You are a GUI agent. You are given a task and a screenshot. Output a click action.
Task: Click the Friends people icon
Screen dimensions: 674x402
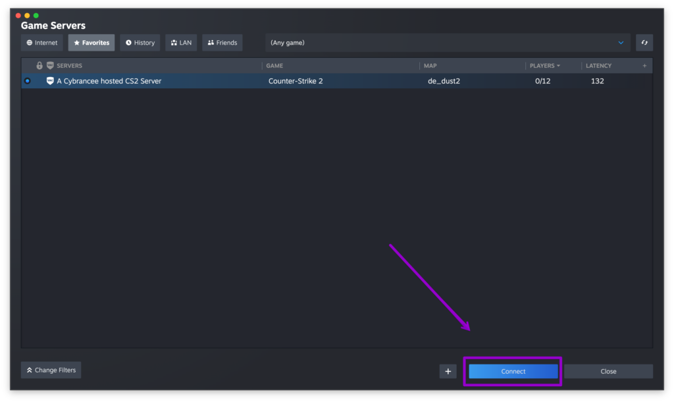[211, 42]
